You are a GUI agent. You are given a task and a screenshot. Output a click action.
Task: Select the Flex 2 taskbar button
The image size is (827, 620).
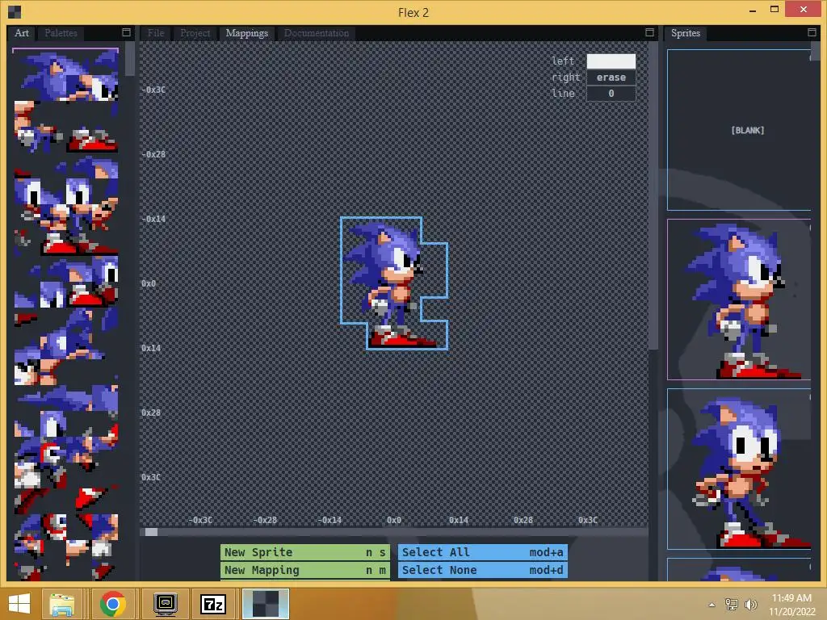[x=265, y=604]
